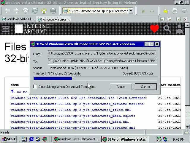
Task: Minimize the download dialog
Action: [146, 44]
